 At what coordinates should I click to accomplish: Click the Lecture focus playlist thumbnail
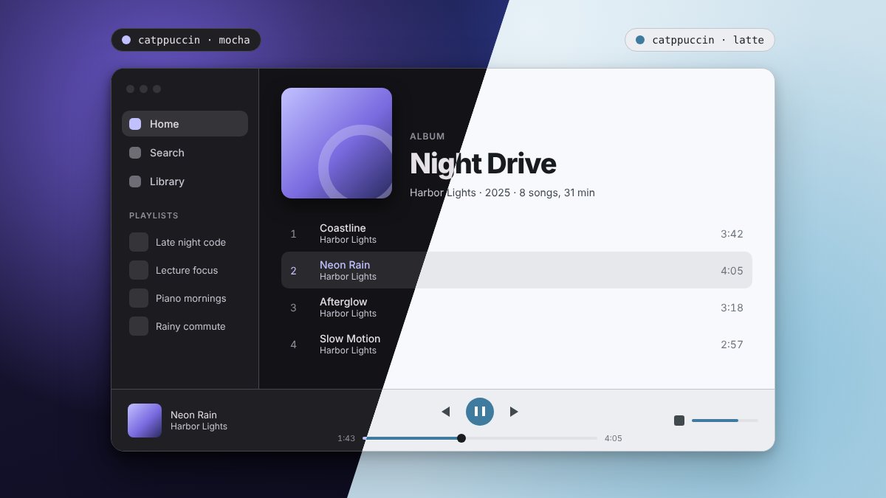click(139, 270)
